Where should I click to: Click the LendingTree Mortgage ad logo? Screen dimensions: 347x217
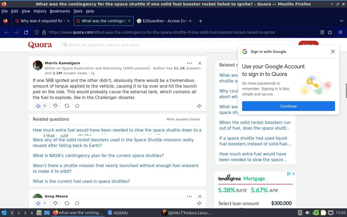pyautogui.click(x=242, y=178)
